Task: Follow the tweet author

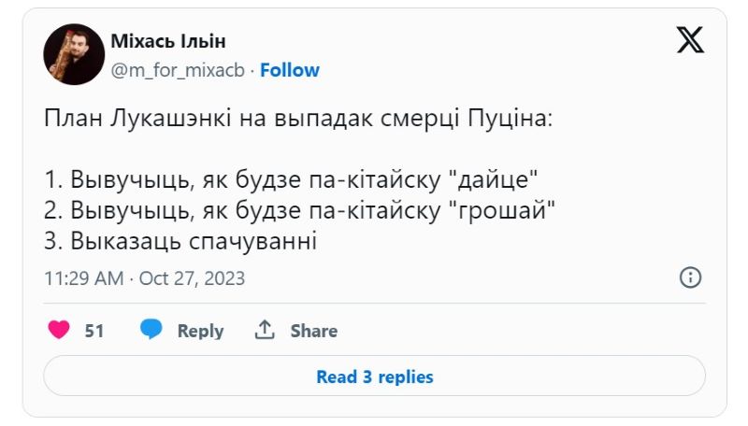Action: pos(290,70)
